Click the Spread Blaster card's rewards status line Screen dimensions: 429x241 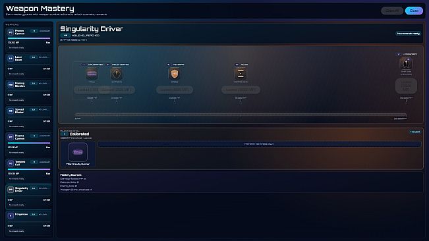tap(16, 126)
